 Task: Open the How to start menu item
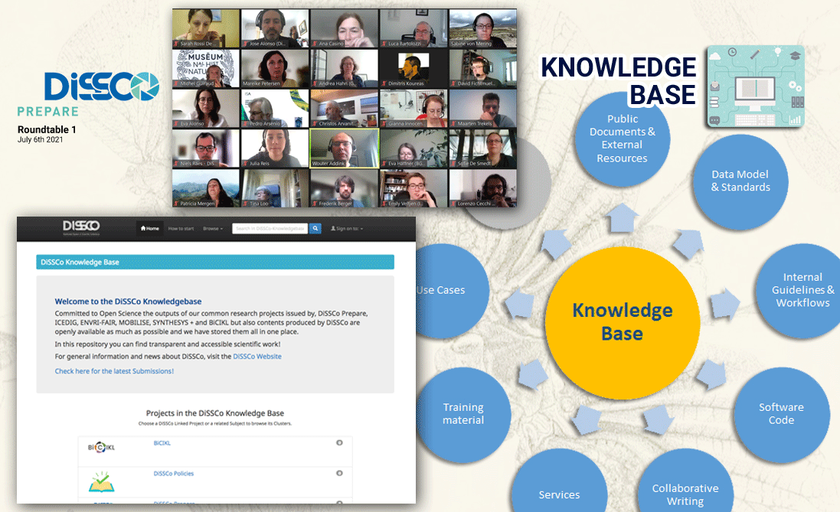coord(181,229)
